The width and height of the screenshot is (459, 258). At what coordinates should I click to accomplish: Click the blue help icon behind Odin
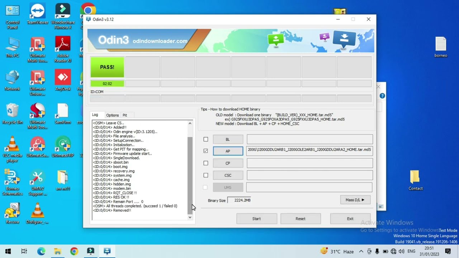coord(382,96)
